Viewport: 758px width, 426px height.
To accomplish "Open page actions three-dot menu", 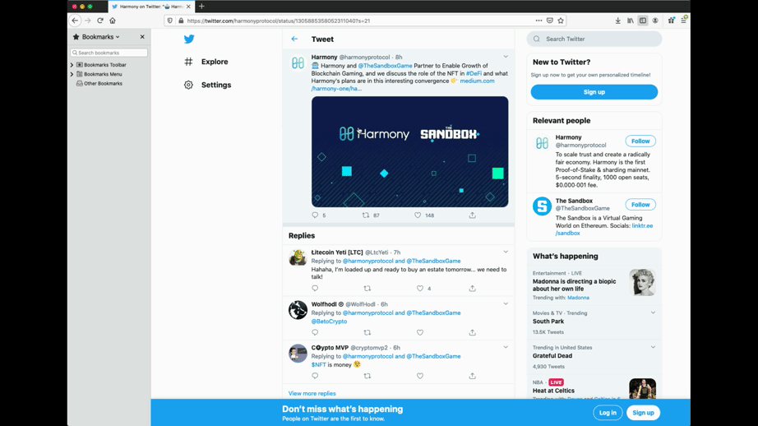I will coord(538,21).
